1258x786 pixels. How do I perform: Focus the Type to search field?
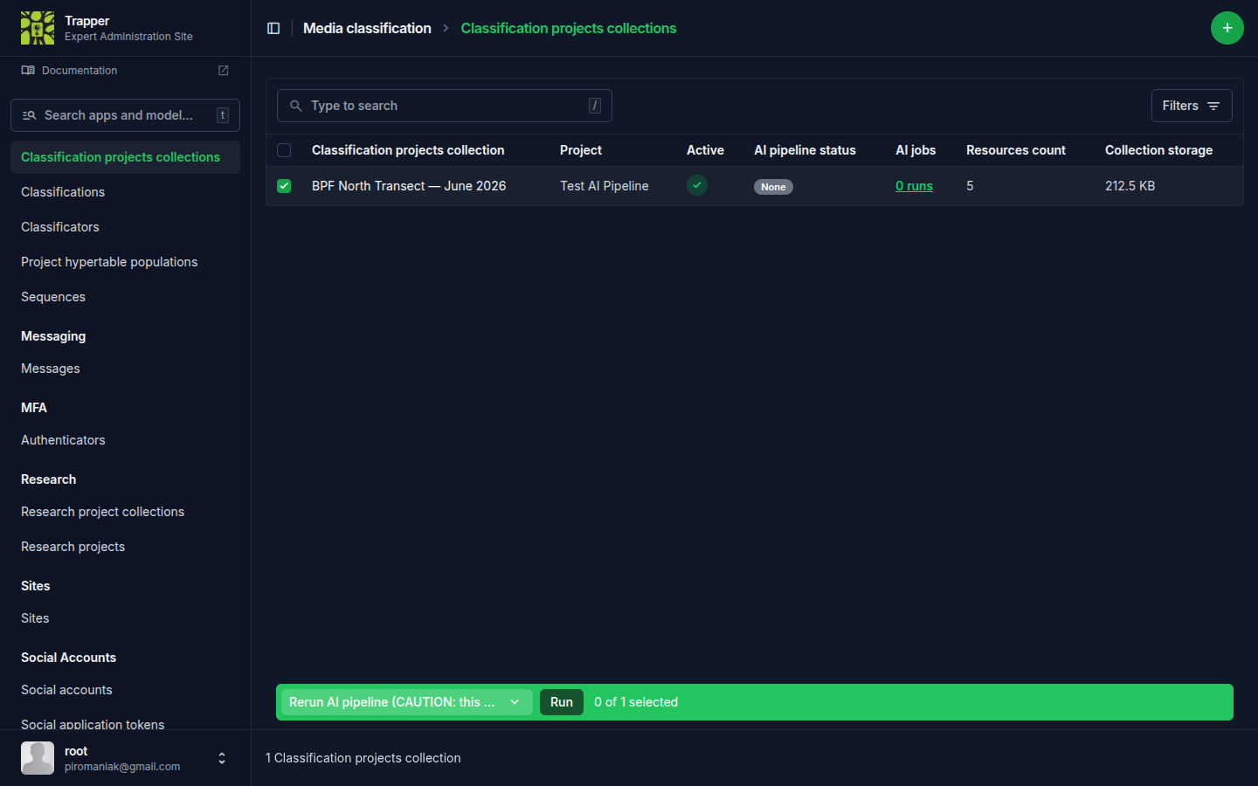tap(445, 106)
